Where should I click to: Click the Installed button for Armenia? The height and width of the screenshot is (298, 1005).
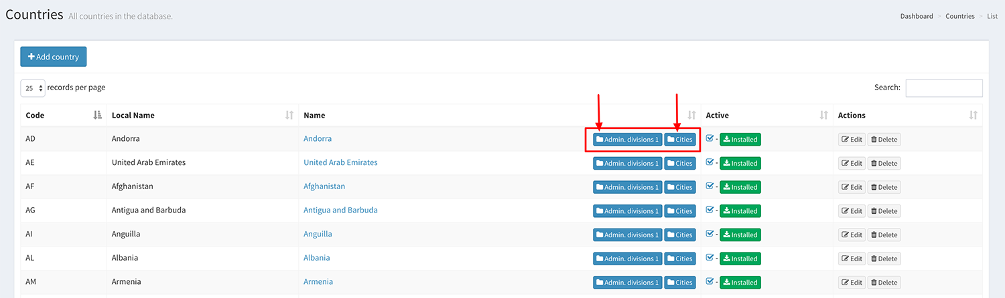coord(740,283)
